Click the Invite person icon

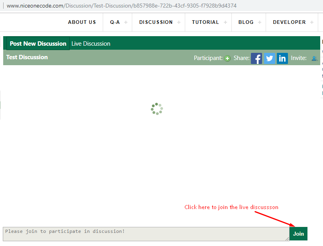pyautogui.click(x=314, y=58)
